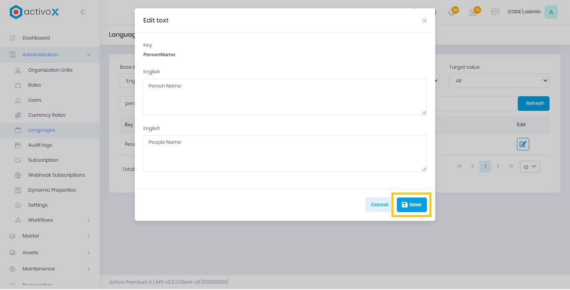Go to Currency Rates page

(x=47, y=115)
